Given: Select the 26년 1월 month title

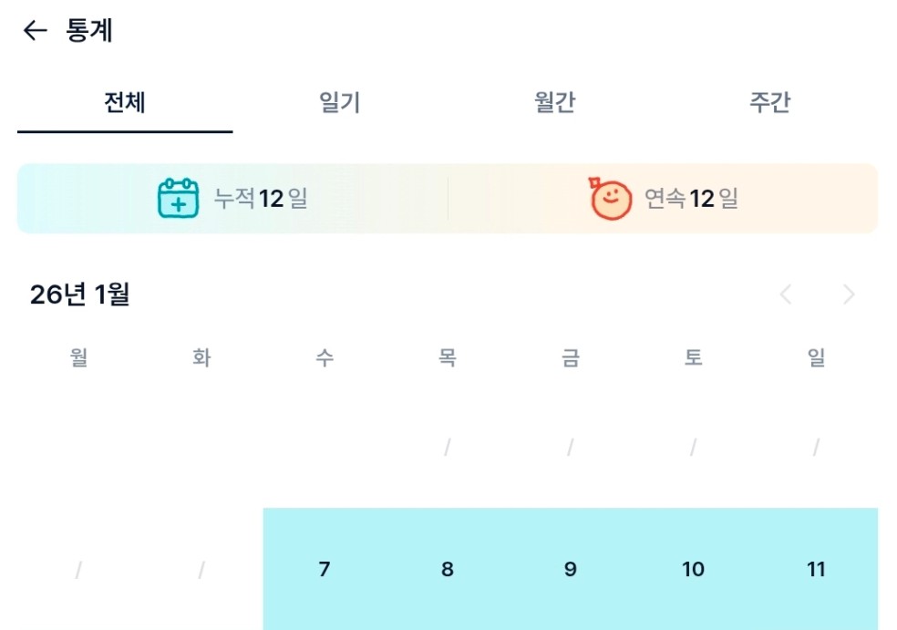Looking at the screenshot, I should (x=80, y=294).
